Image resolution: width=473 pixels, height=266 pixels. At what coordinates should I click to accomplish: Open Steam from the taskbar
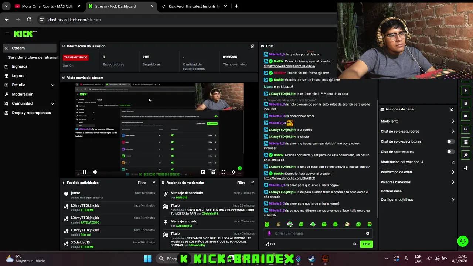click(x=312, y=259)
